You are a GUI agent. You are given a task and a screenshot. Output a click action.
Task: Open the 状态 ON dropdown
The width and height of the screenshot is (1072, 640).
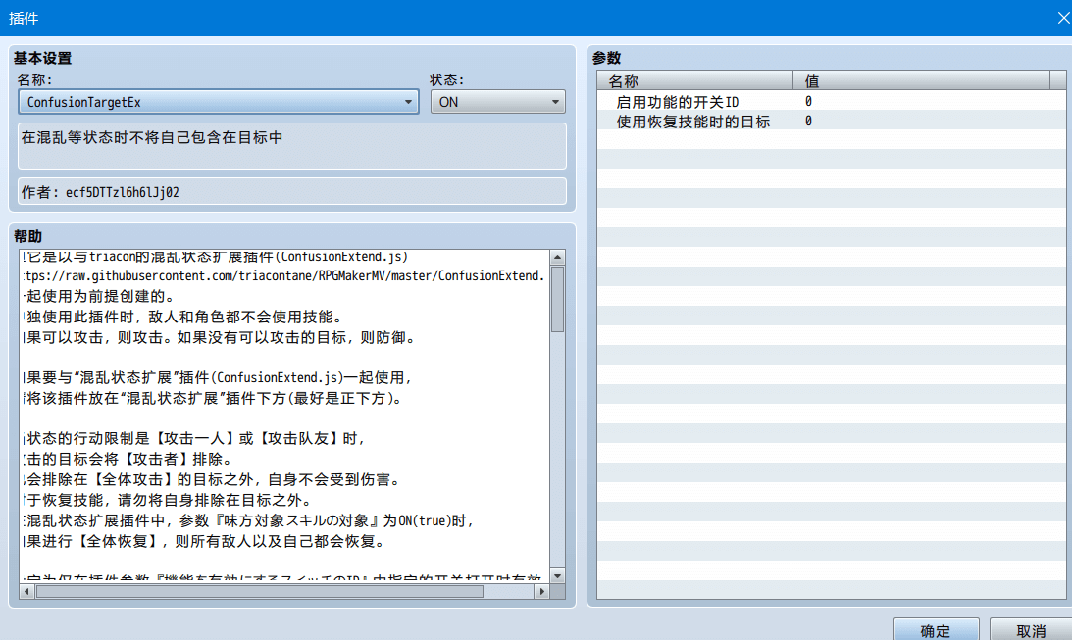(x=497, y=102)
